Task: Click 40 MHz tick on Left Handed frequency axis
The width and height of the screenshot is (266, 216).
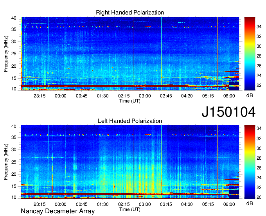Action: [x=14, y=126]
